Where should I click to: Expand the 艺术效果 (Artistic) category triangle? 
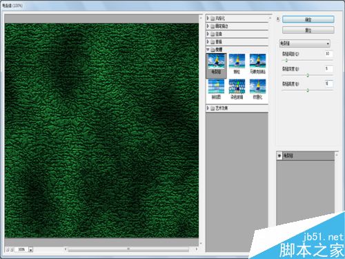(208, 108)
